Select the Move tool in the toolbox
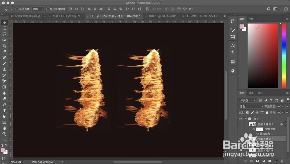The image size is (290, 164). pyautogui.click(x=4, y=22)
